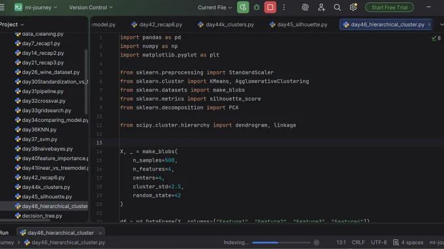Open the Current File run configuration dropdown
Image resolution: width=444 pixels, height=249 pixels.
pos(215,8)
